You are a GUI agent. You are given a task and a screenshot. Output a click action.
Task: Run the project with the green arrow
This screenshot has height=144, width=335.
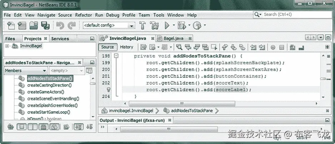[167, 26]
